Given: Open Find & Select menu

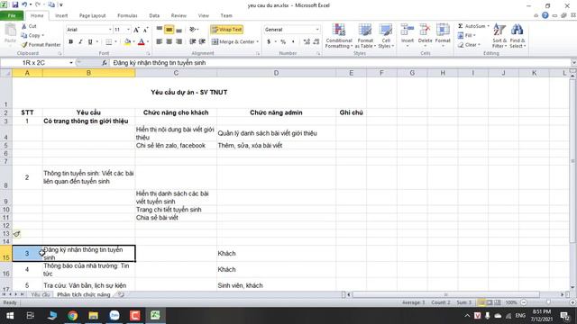Looking at the screenshot, I should pyautogui.click(x=517, y=36).
